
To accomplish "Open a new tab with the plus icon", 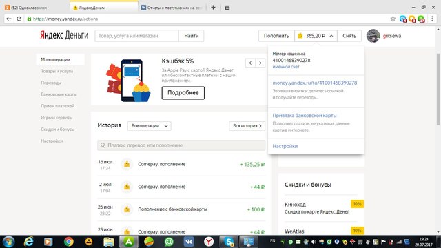I will [213, 8].
